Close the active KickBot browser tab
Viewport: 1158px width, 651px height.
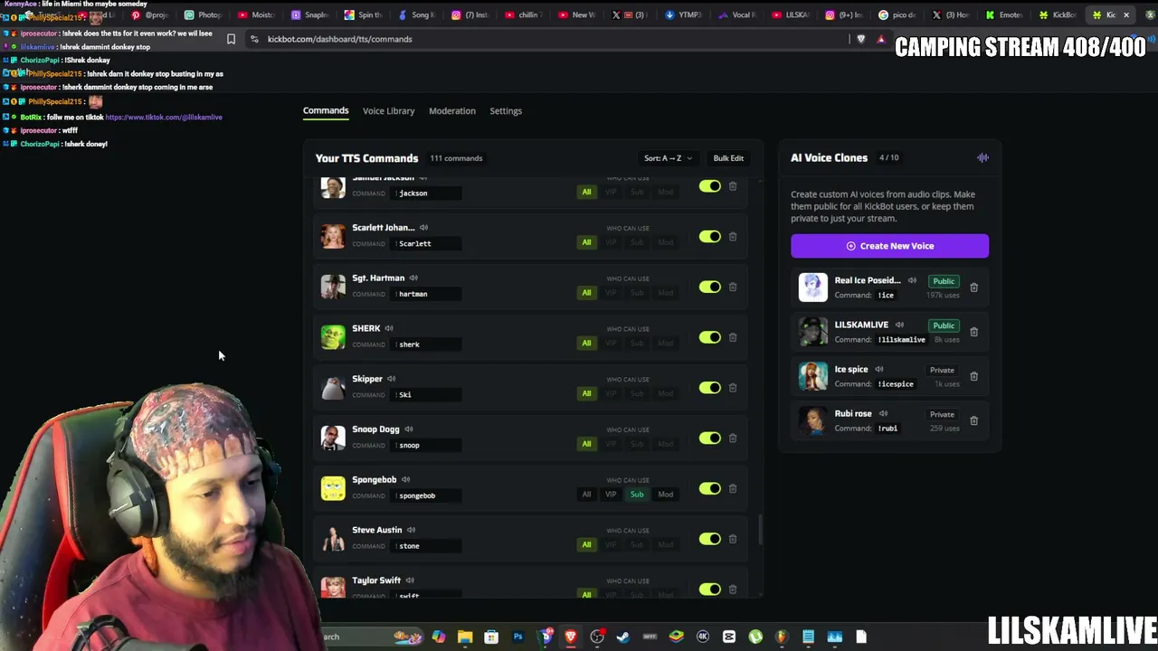click(x=1126, y=14)
